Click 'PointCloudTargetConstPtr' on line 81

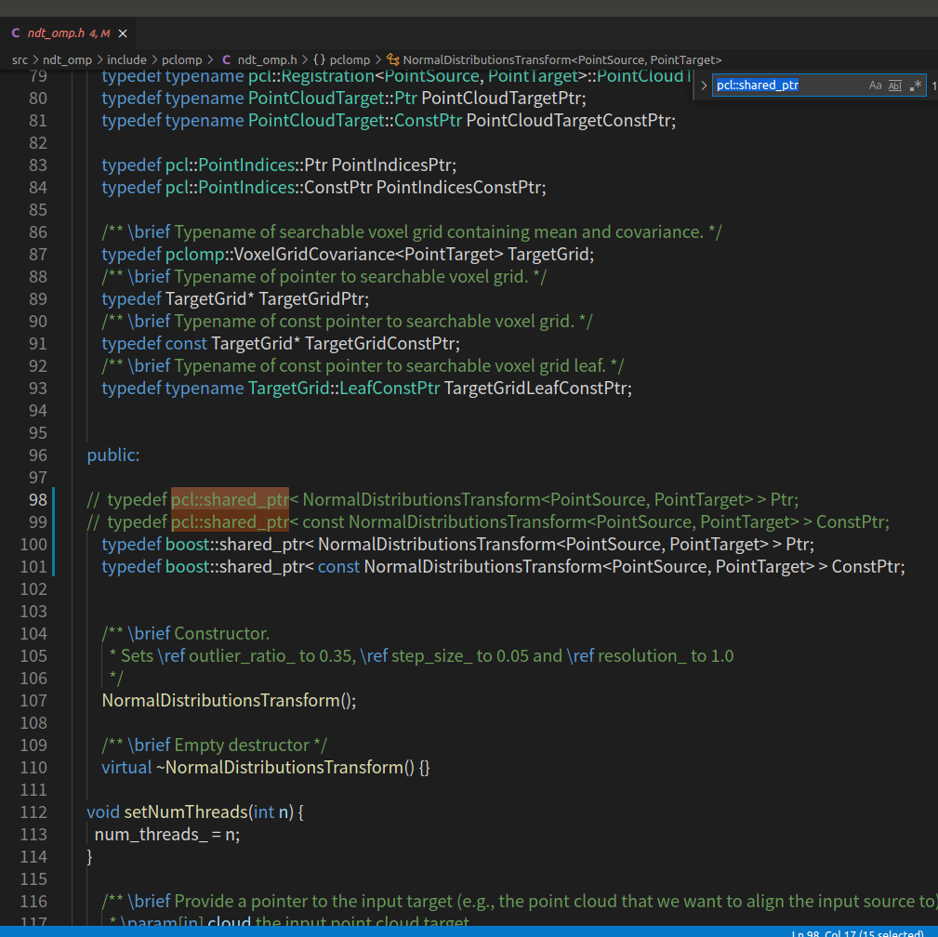click(568, 120)
